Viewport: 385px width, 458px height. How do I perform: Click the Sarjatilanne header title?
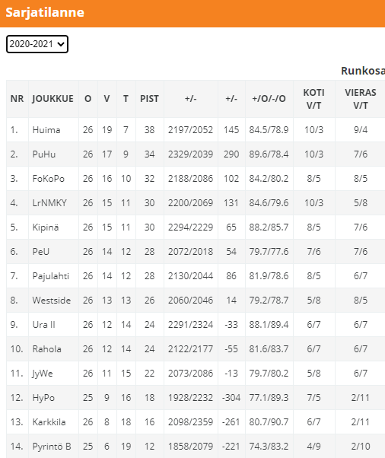(x=45, y=13)
